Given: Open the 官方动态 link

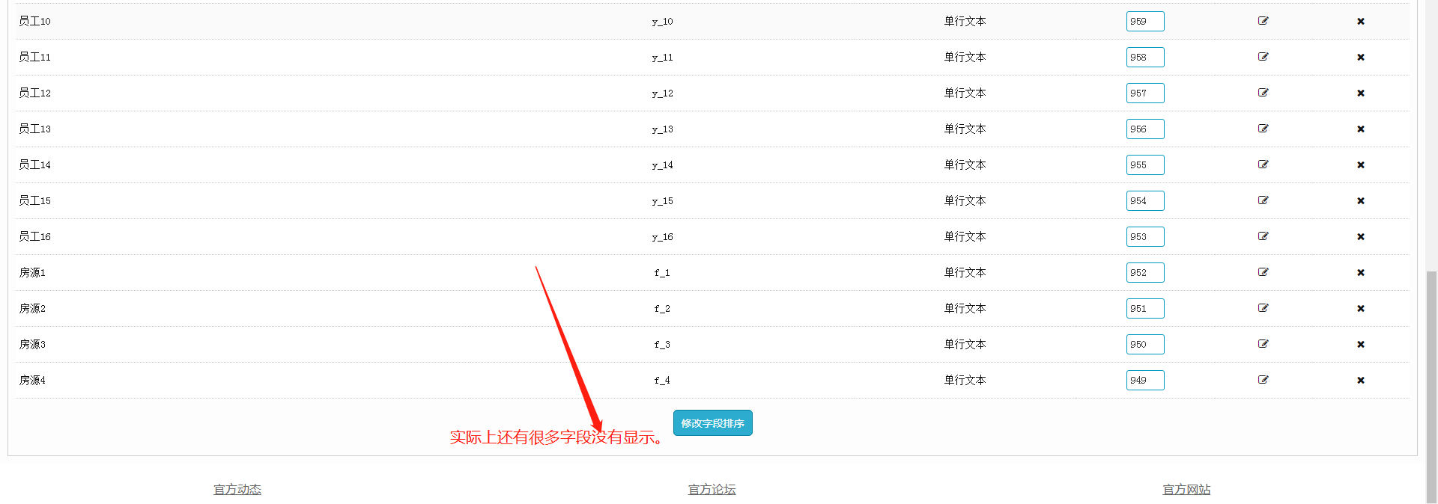Looking at the screenshot, I should click(x=237, y=490).
